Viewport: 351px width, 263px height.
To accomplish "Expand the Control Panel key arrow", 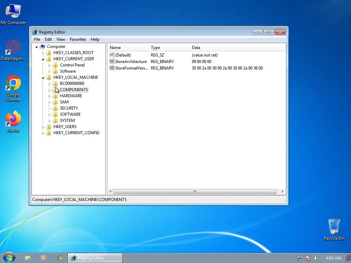I will (x=49, y=65).
